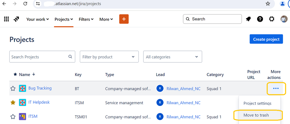The width and height of the screenshot is (290, 124).
Task: Choose Project settings from the menu
Action: click(257, 103)
